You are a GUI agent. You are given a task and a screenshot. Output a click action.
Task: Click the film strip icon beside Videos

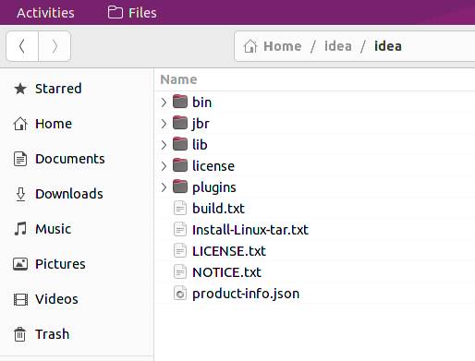point(20,299)
